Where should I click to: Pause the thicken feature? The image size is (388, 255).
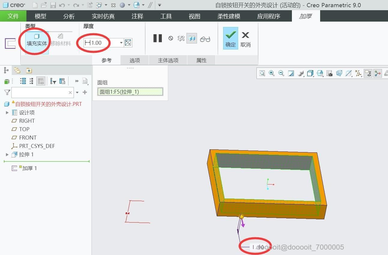pyautogui.click(x=158, y=38)
